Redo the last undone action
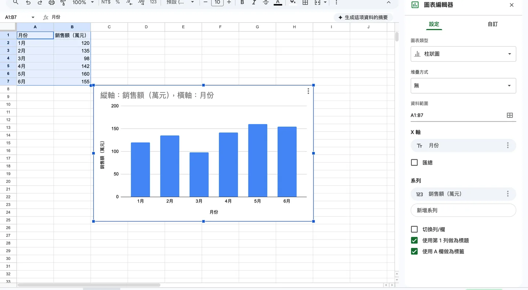Screen dimensions: 528x290 tap(40, 3)
